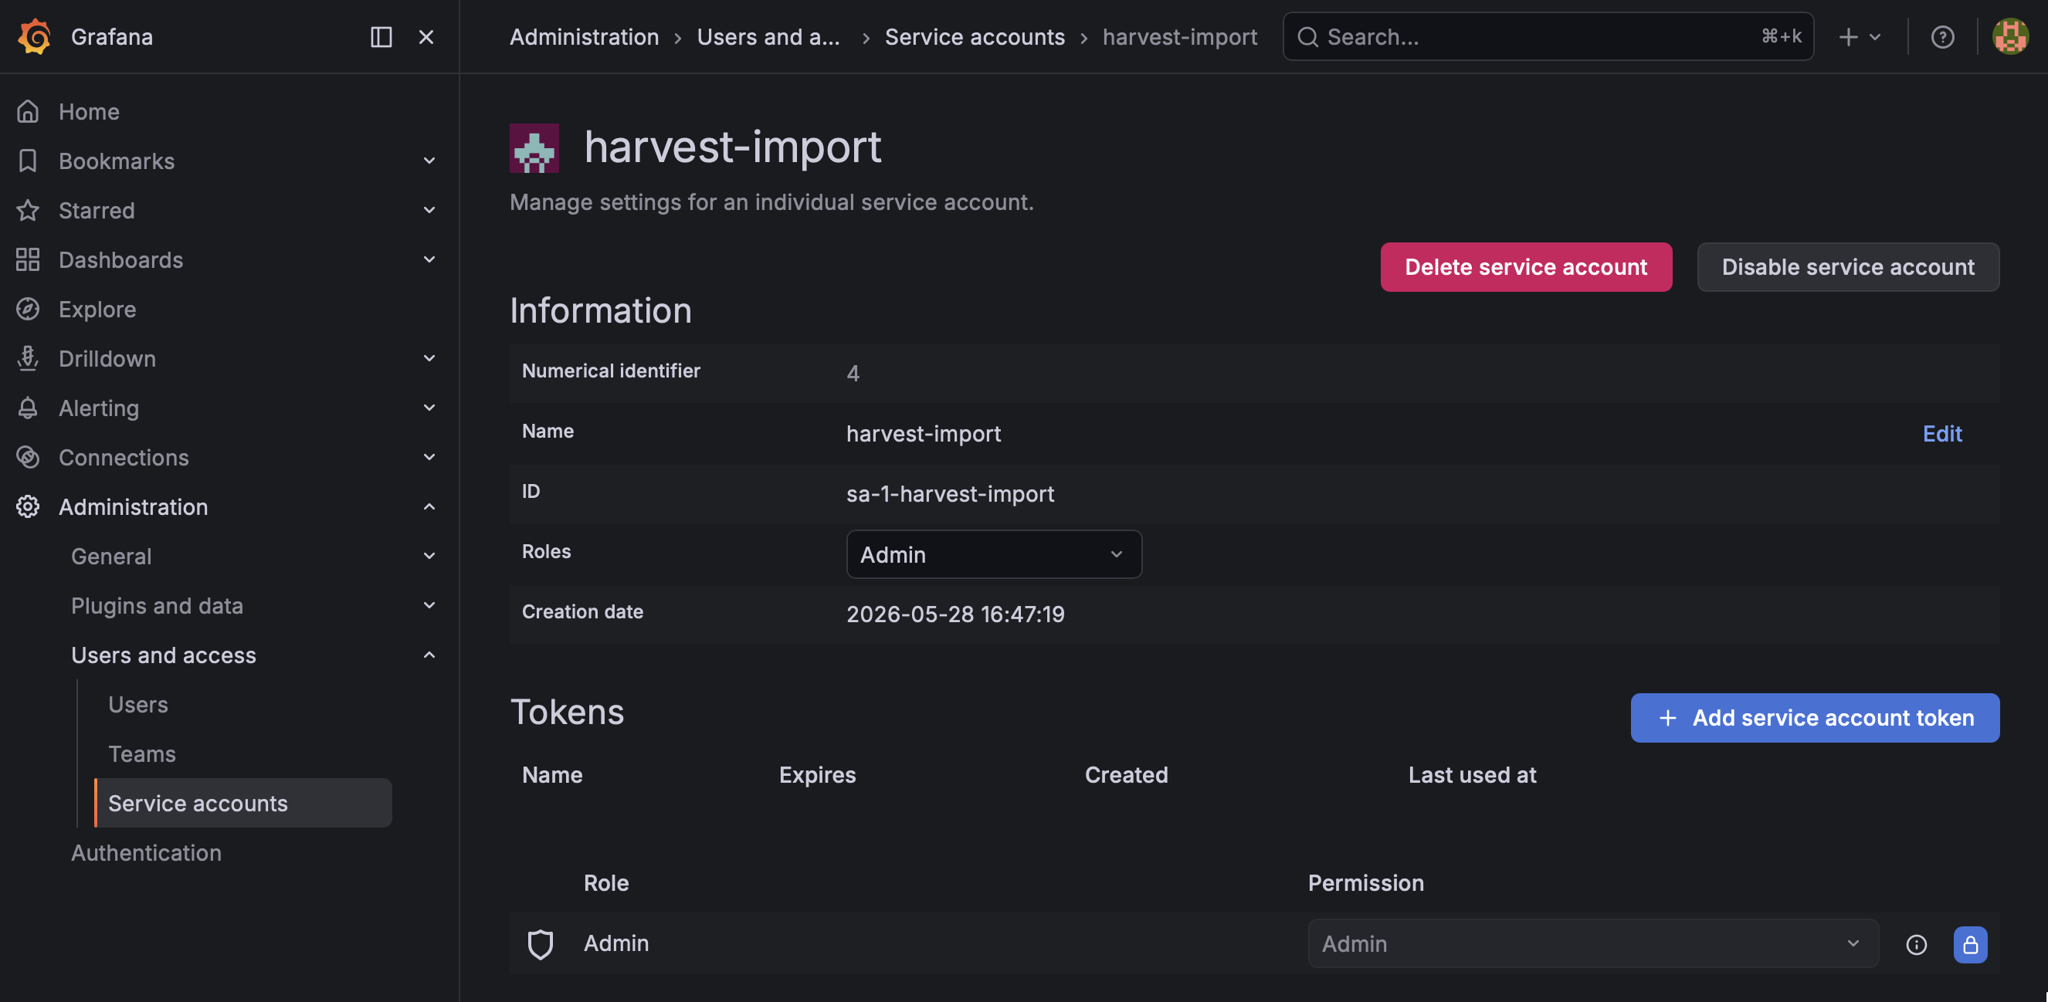Image resolution: width=2048 pixels, height=1002 pixels.
Task: Open the plus New menu
Action: tap(1859, 36)
